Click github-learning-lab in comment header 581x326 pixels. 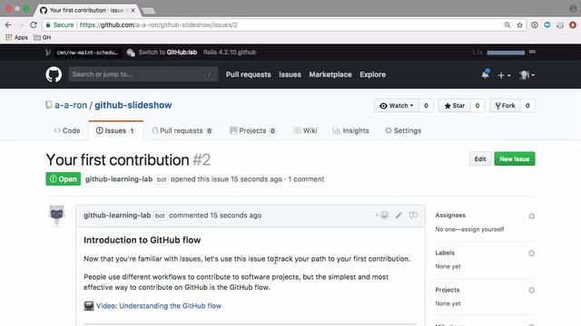[x=117, y=216]
